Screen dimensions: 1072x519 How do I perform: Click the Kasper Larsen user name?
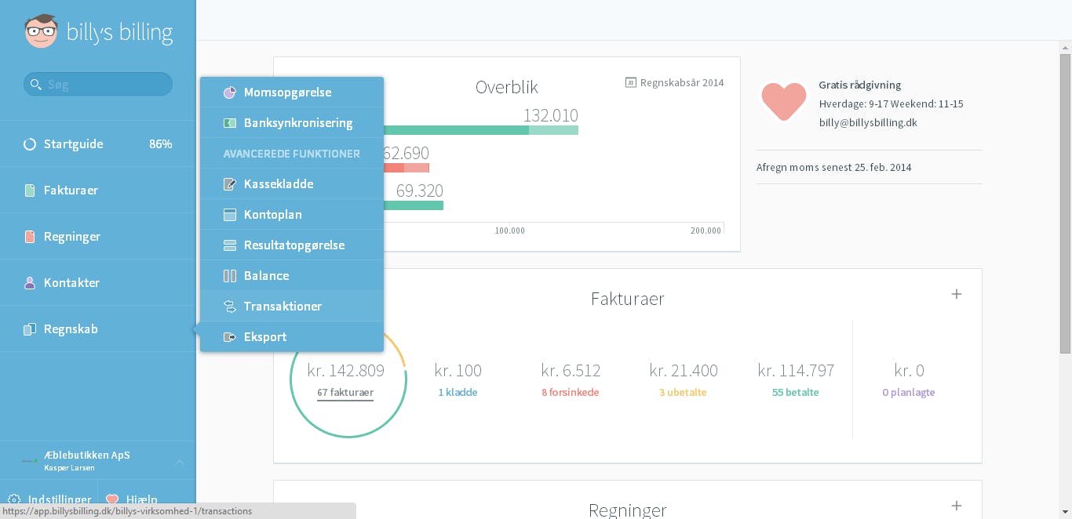point(69,468)
